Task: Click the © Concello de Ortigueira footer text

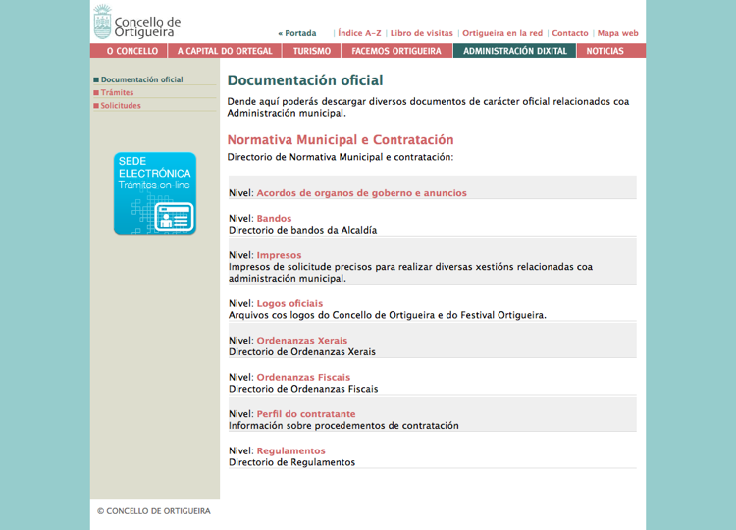Action: click(154, 511)
